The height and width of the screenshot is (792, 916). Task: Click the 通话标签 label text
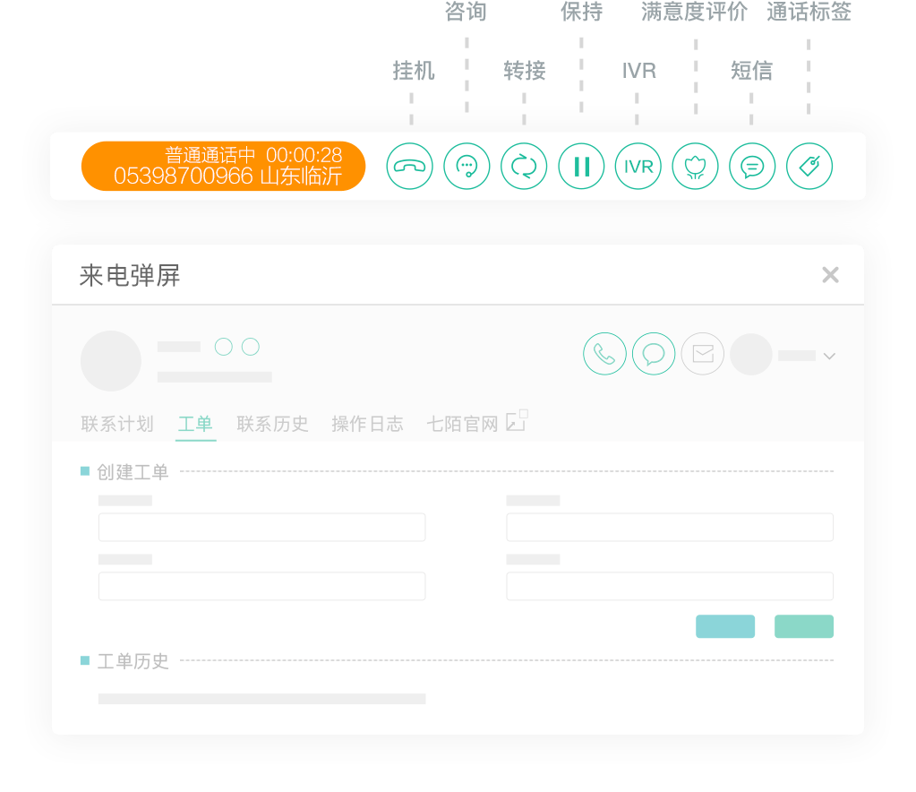click(x=809, y=12)
